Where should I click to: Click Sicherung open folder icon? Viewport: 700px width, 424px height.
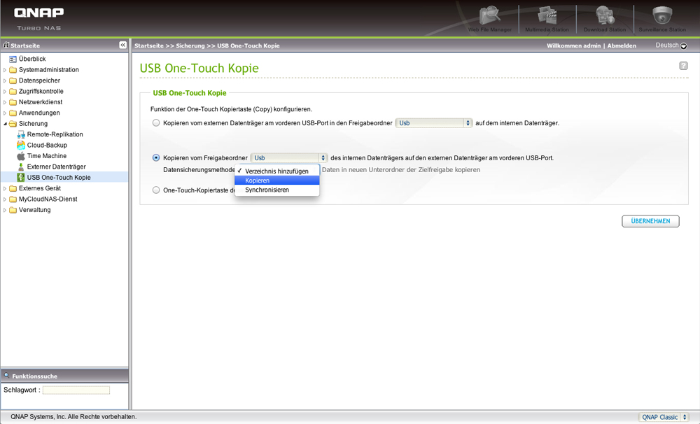pos(13,124)
